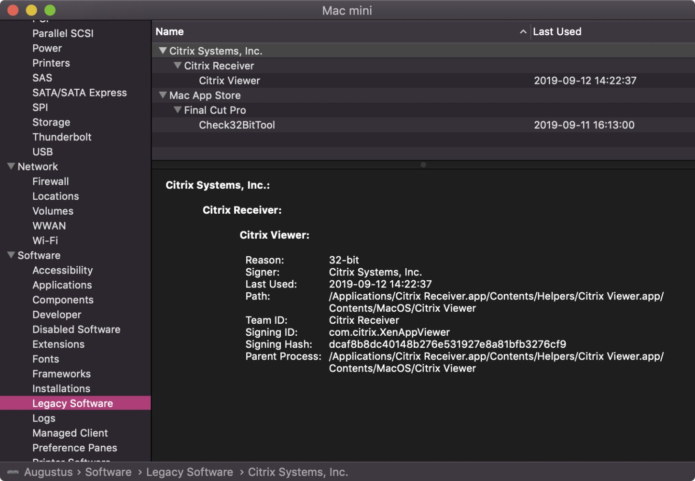Screen dimensions: 695x481
Task: Click the pane divider handle dot
Action: (x=423, y=165)
